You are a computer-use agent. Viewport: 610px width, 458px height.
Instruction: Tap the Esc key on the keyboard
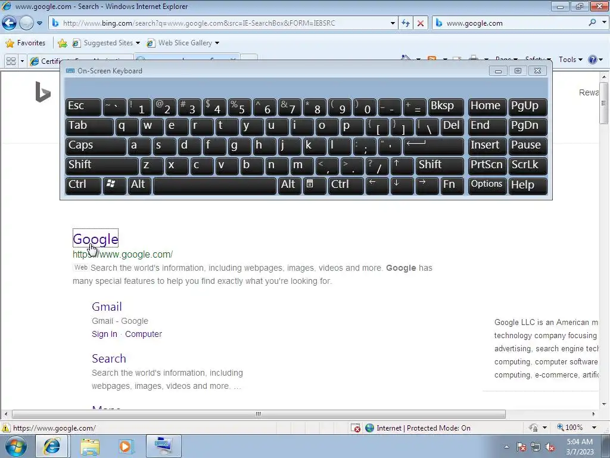[x=83, y=107]
